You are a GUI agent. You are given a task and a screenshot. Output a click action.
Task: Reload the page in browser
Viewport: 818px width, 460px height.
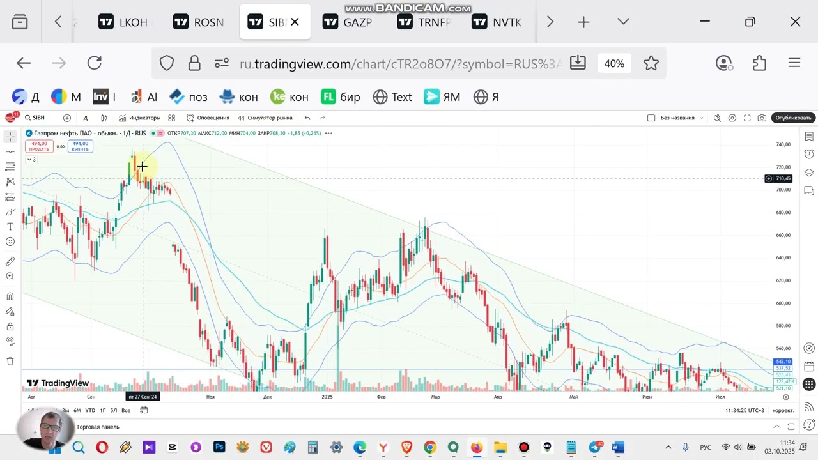point(95,63)
